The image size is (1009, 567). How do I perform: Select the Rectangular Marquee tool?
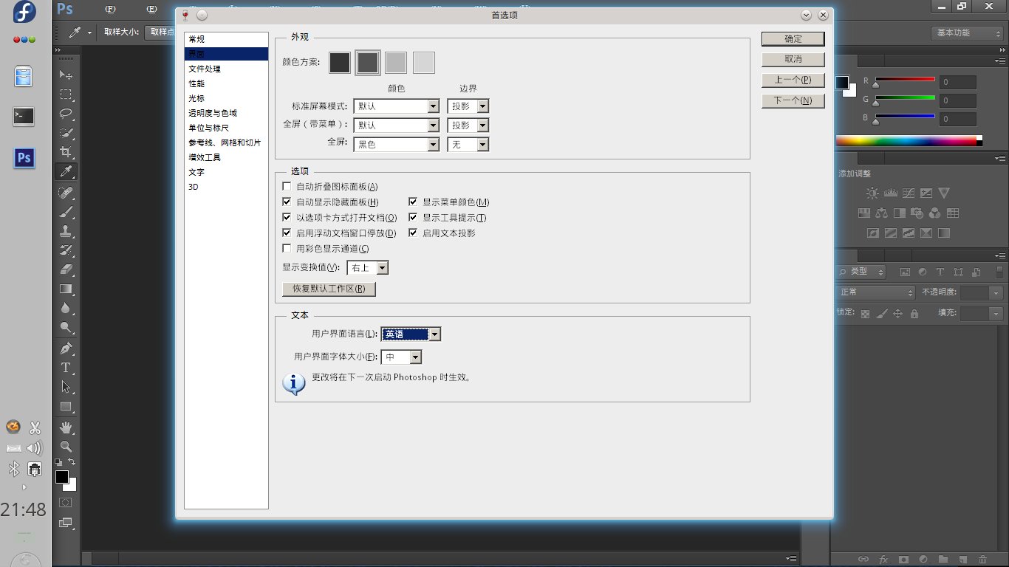click(x=66, y=94)
